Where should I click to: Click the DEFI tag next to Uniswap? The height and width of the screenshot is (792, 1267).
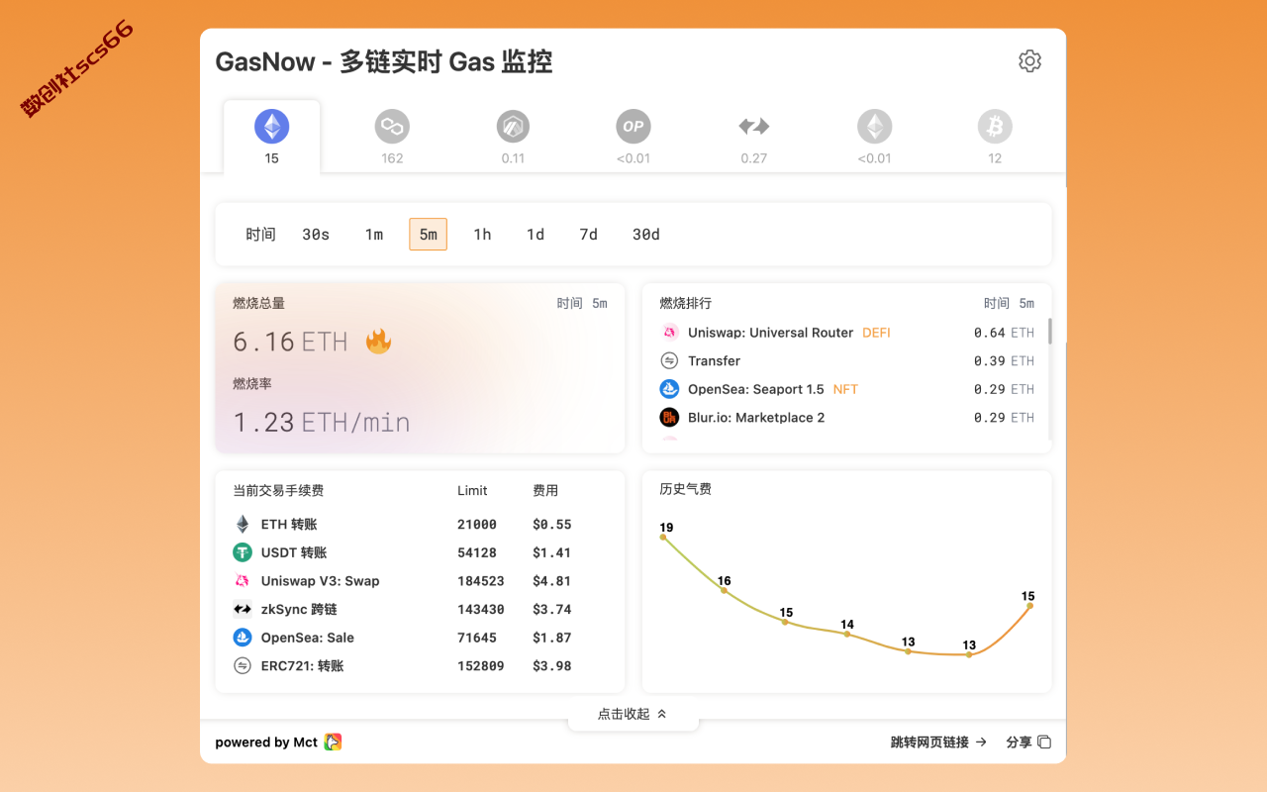tap(876, 333)
